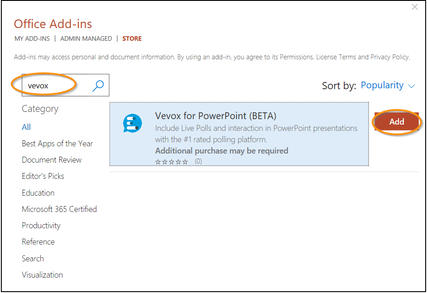Select the All category

(26, 127)
